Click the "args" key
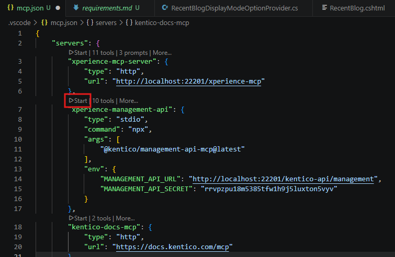 [96, 139]
